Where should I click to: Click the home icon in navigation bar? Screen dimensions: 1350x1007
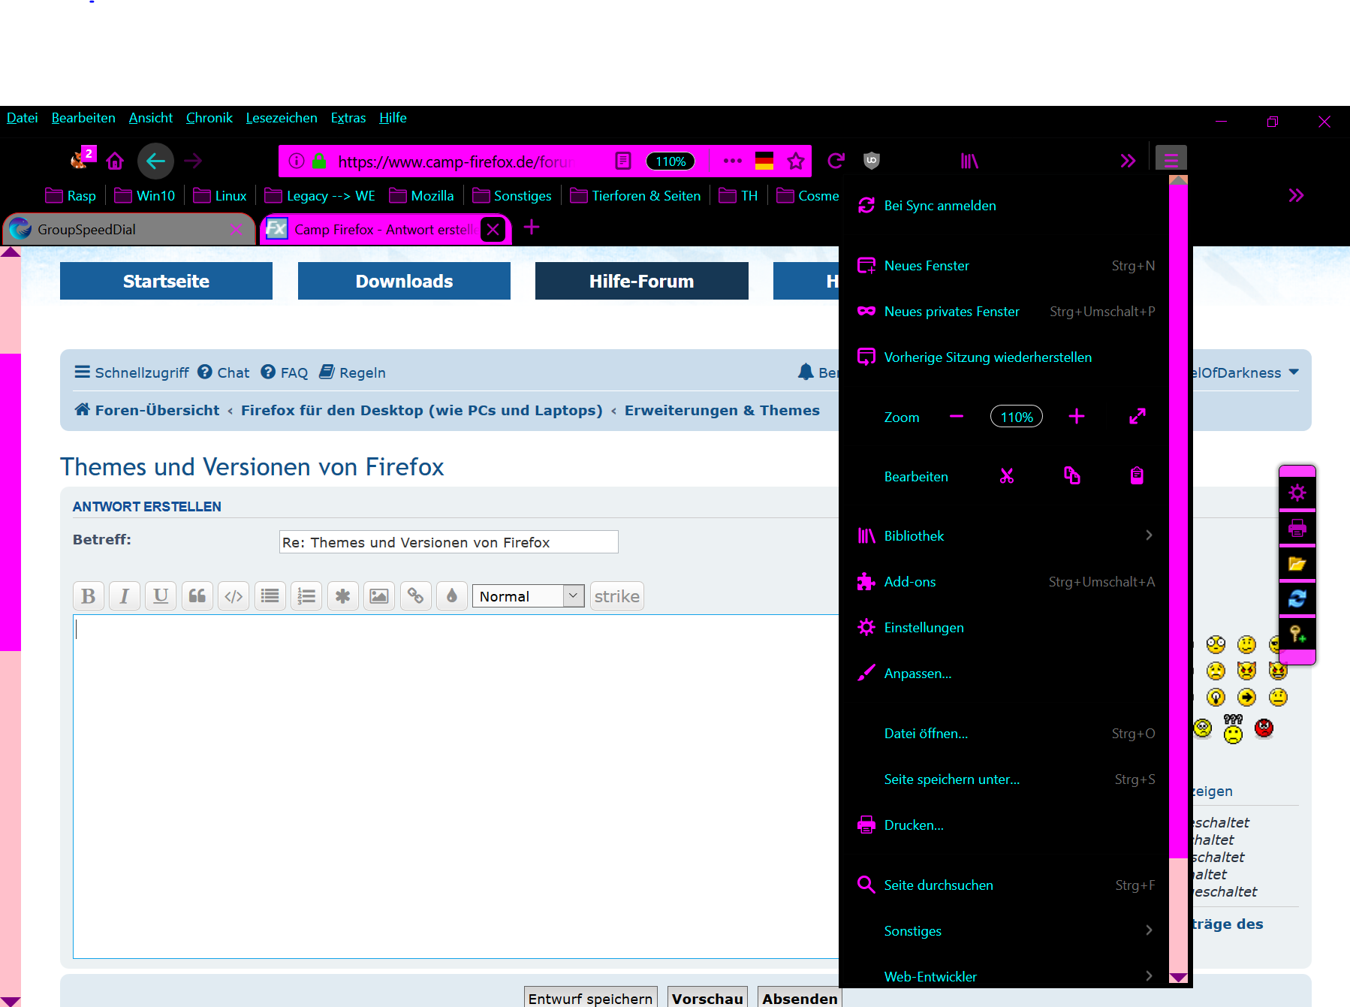pos(115,161)
